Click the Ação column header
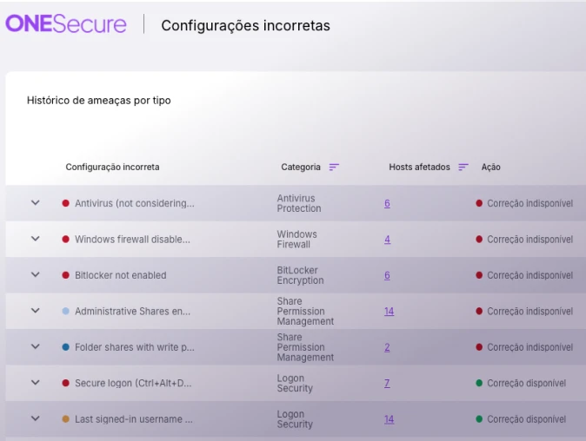 pyautogui.click(x=490, y=168)
